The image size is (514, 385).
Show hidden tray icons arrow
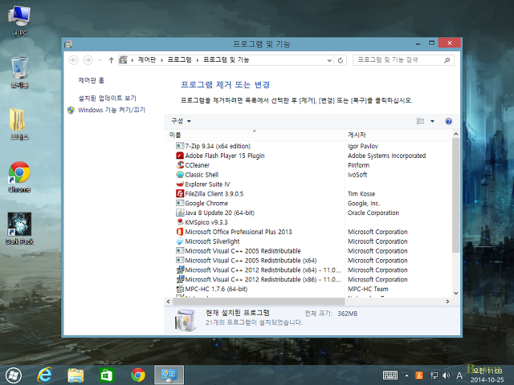(407, 375)
